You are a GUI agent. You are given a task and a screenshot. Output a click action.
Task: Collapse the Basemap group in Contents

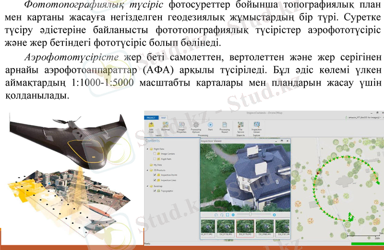(147, 186)
